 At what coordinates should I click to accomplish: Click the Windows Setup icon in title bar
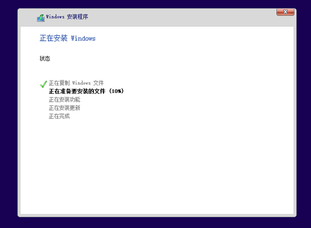coord(41,18)
